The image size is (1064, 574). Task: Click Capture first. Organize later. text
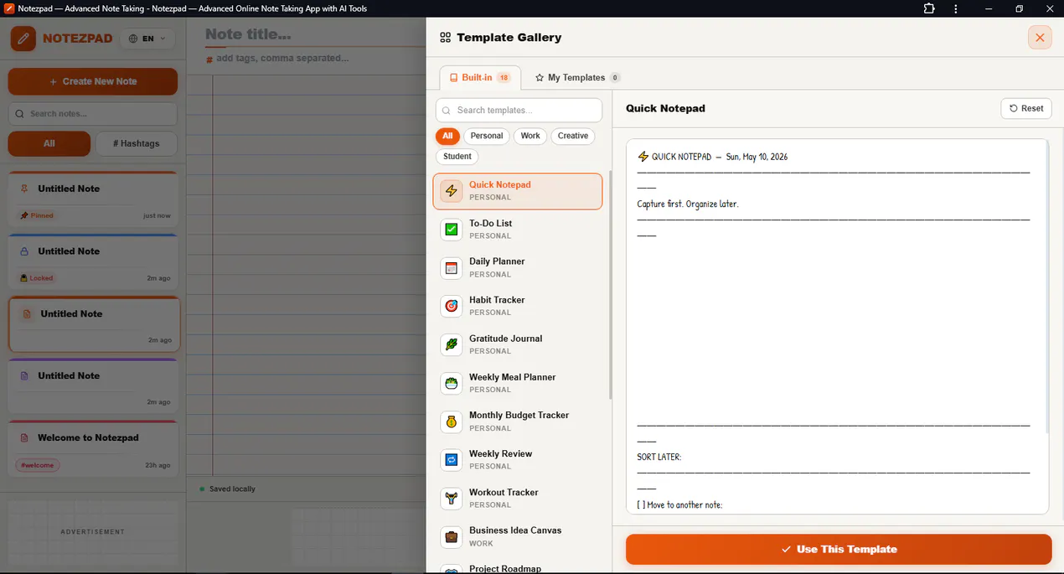pos(688,204)
